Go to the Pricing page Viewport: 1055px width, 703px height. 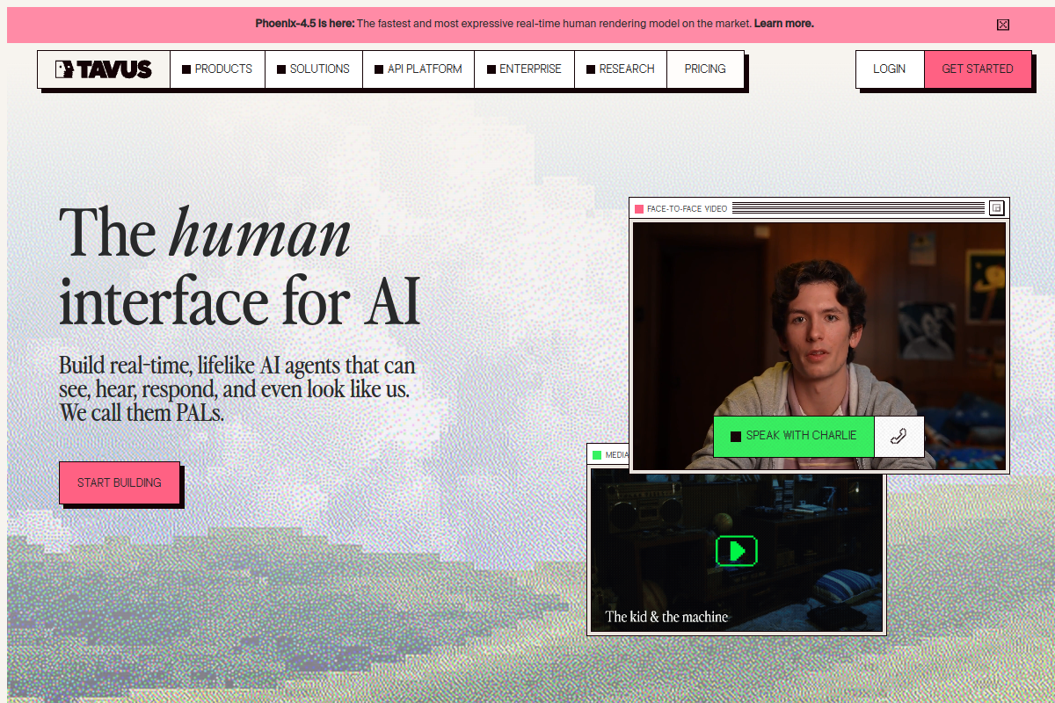pos(705,69)
